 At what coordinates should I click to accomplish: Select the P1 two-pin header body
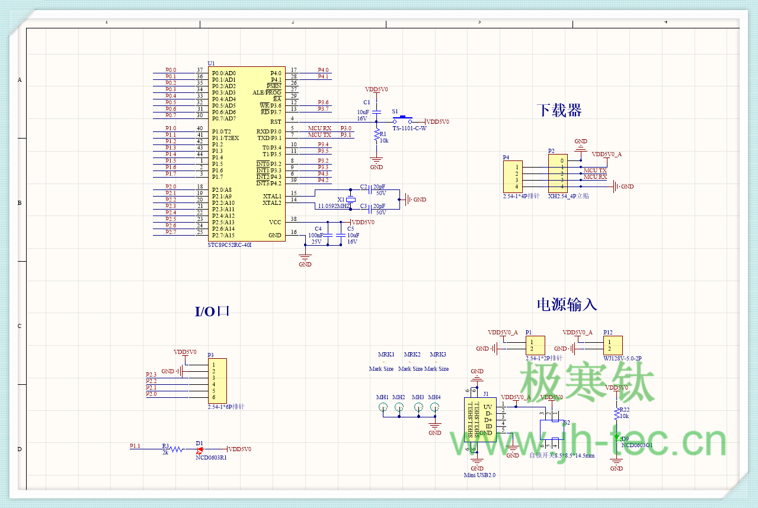(x=535, y=345)
